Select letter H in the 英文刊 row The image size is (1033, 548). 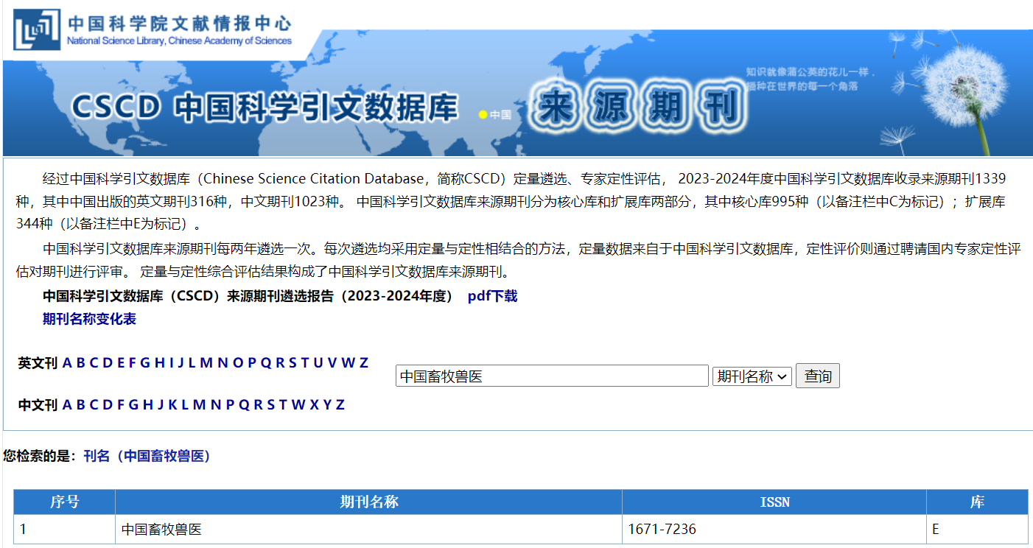coord(159,363)
